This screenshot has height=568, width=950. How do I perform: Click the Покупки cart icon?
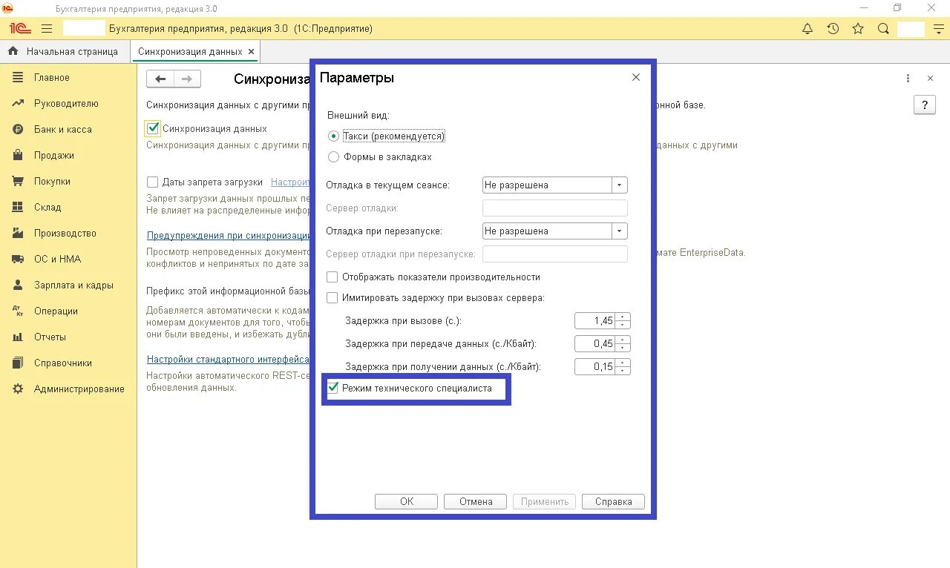click(19, 182)
